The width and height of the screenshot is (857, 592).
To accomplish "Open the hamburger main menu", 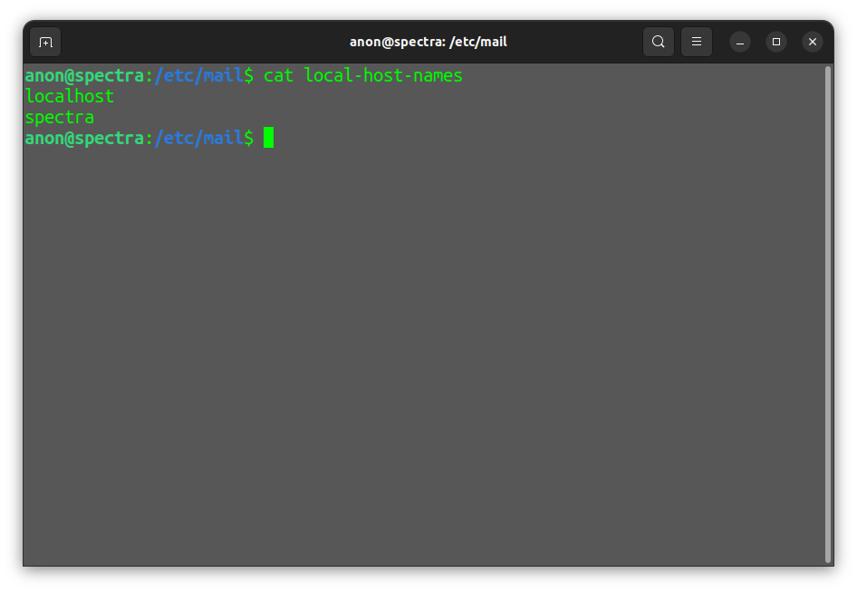I will (697, 42).
